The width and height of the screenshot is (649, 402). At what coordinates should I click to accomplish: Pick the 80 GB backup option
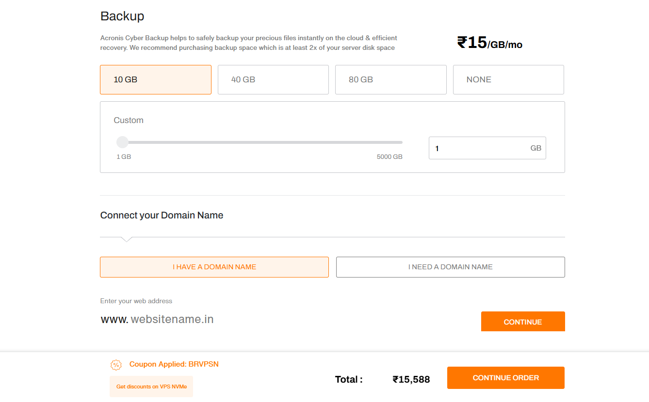pos(391,79)
